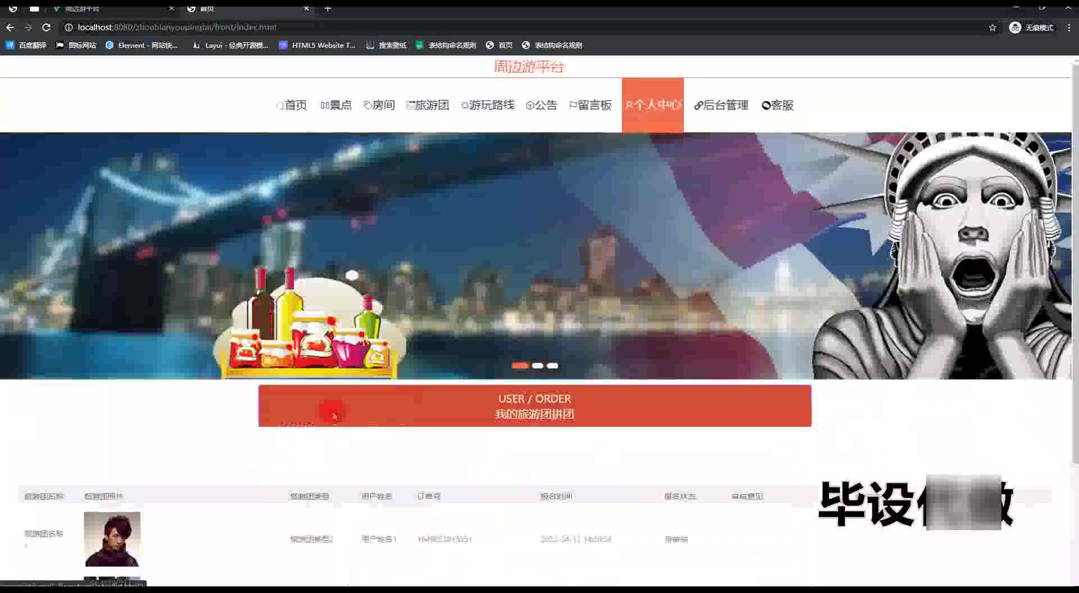The height and width of the screenshot is (593, 1079).
Task: Select the second carousel indicator dot
Action: 538,366
